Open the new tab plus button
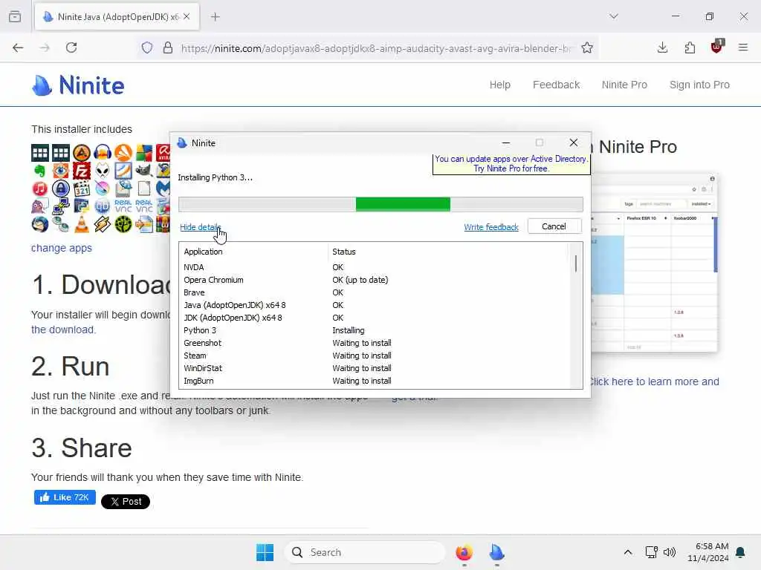The image size is (761, 570). (216, 17)
